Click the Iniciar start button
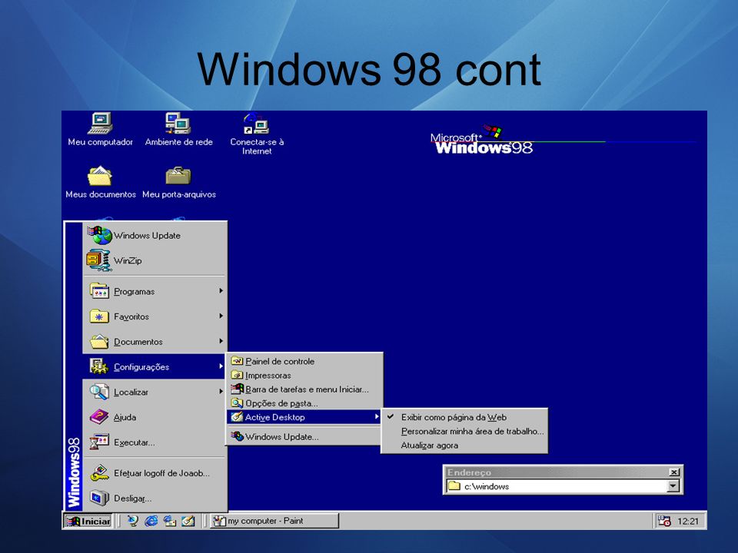Image resolution: width=738 pixels, height=553 pixels. tap(88, 521)
